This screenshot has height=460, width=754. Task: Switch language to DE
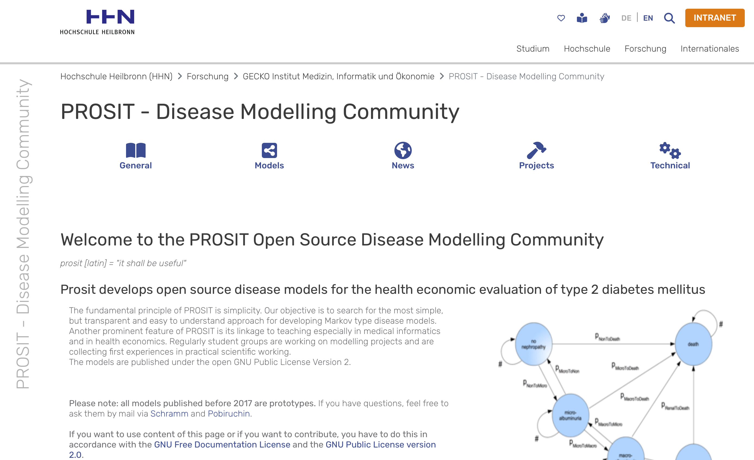pyautogui.click(x=626, y=18)
